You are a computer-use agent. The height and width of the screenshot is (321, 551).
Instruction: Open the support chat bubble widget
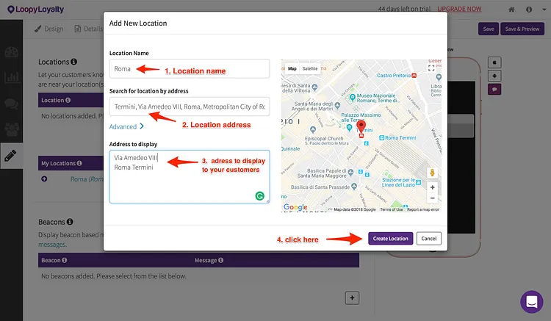pos(532,302)
